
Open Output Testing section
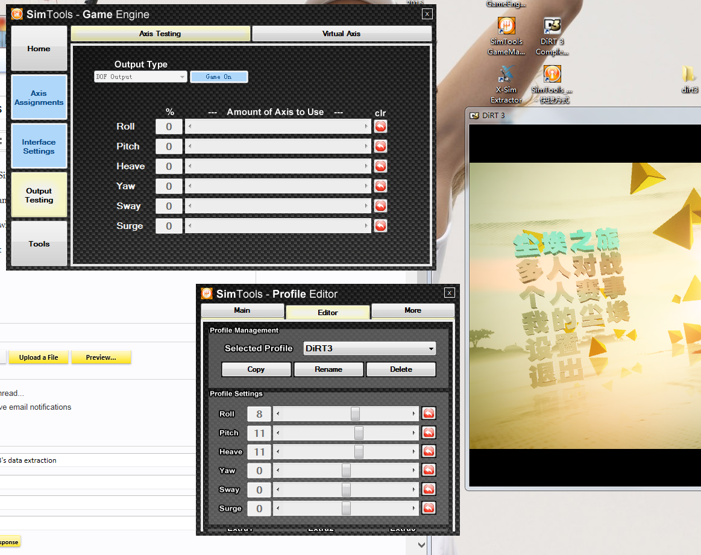[x=39, y=195]
